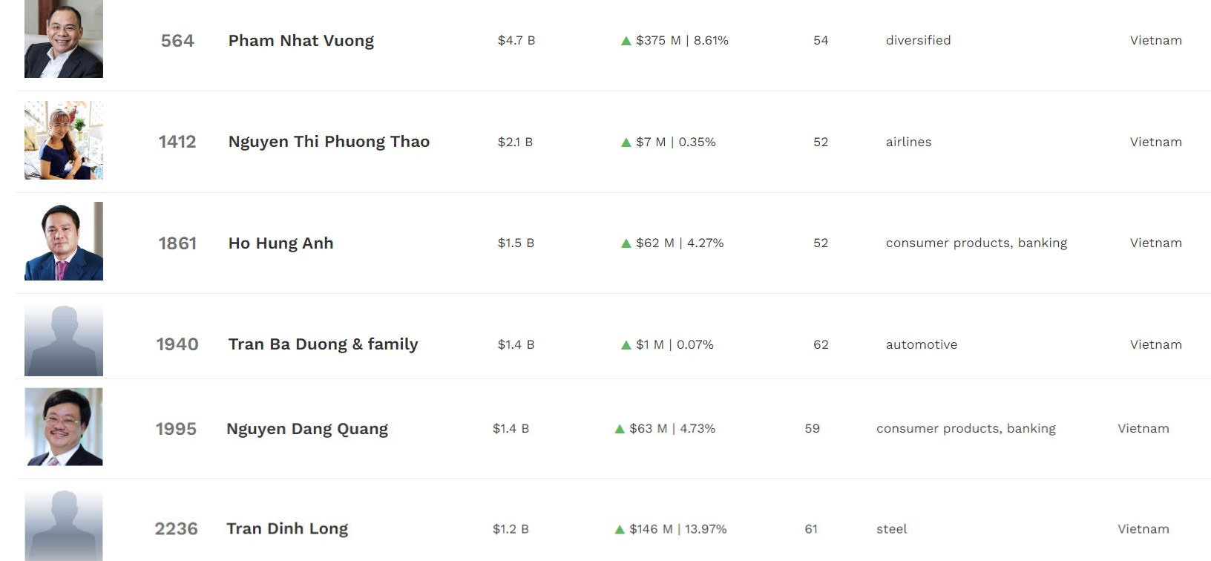
Task: Open the Pham Nhat Vuong name link
Action: click(301, 41)
